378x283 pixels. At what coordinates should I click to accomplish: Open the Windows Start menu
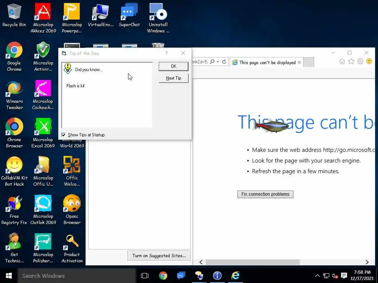9,276
